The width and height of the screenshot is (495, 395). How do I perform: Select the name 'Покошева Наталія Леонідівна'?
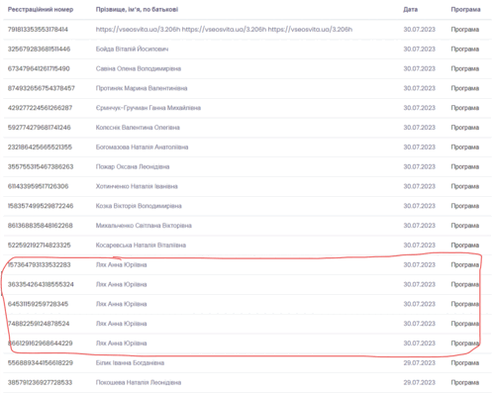pyautogui.click(x=139, y=382)
